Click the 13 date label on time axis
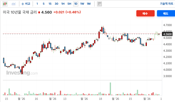The width and height of the screenshot is (175, 102). pyautogui.click(x=65, y=99)
